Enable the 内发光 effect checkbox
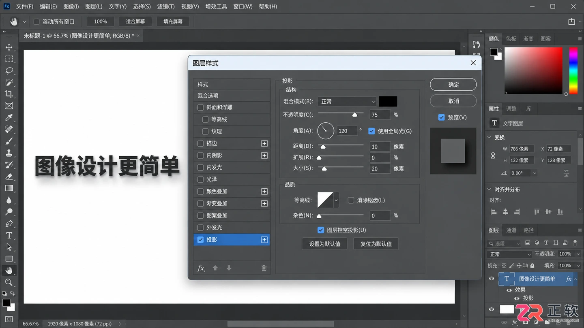Viewport: 584px width, 328px height. [200, 167]
